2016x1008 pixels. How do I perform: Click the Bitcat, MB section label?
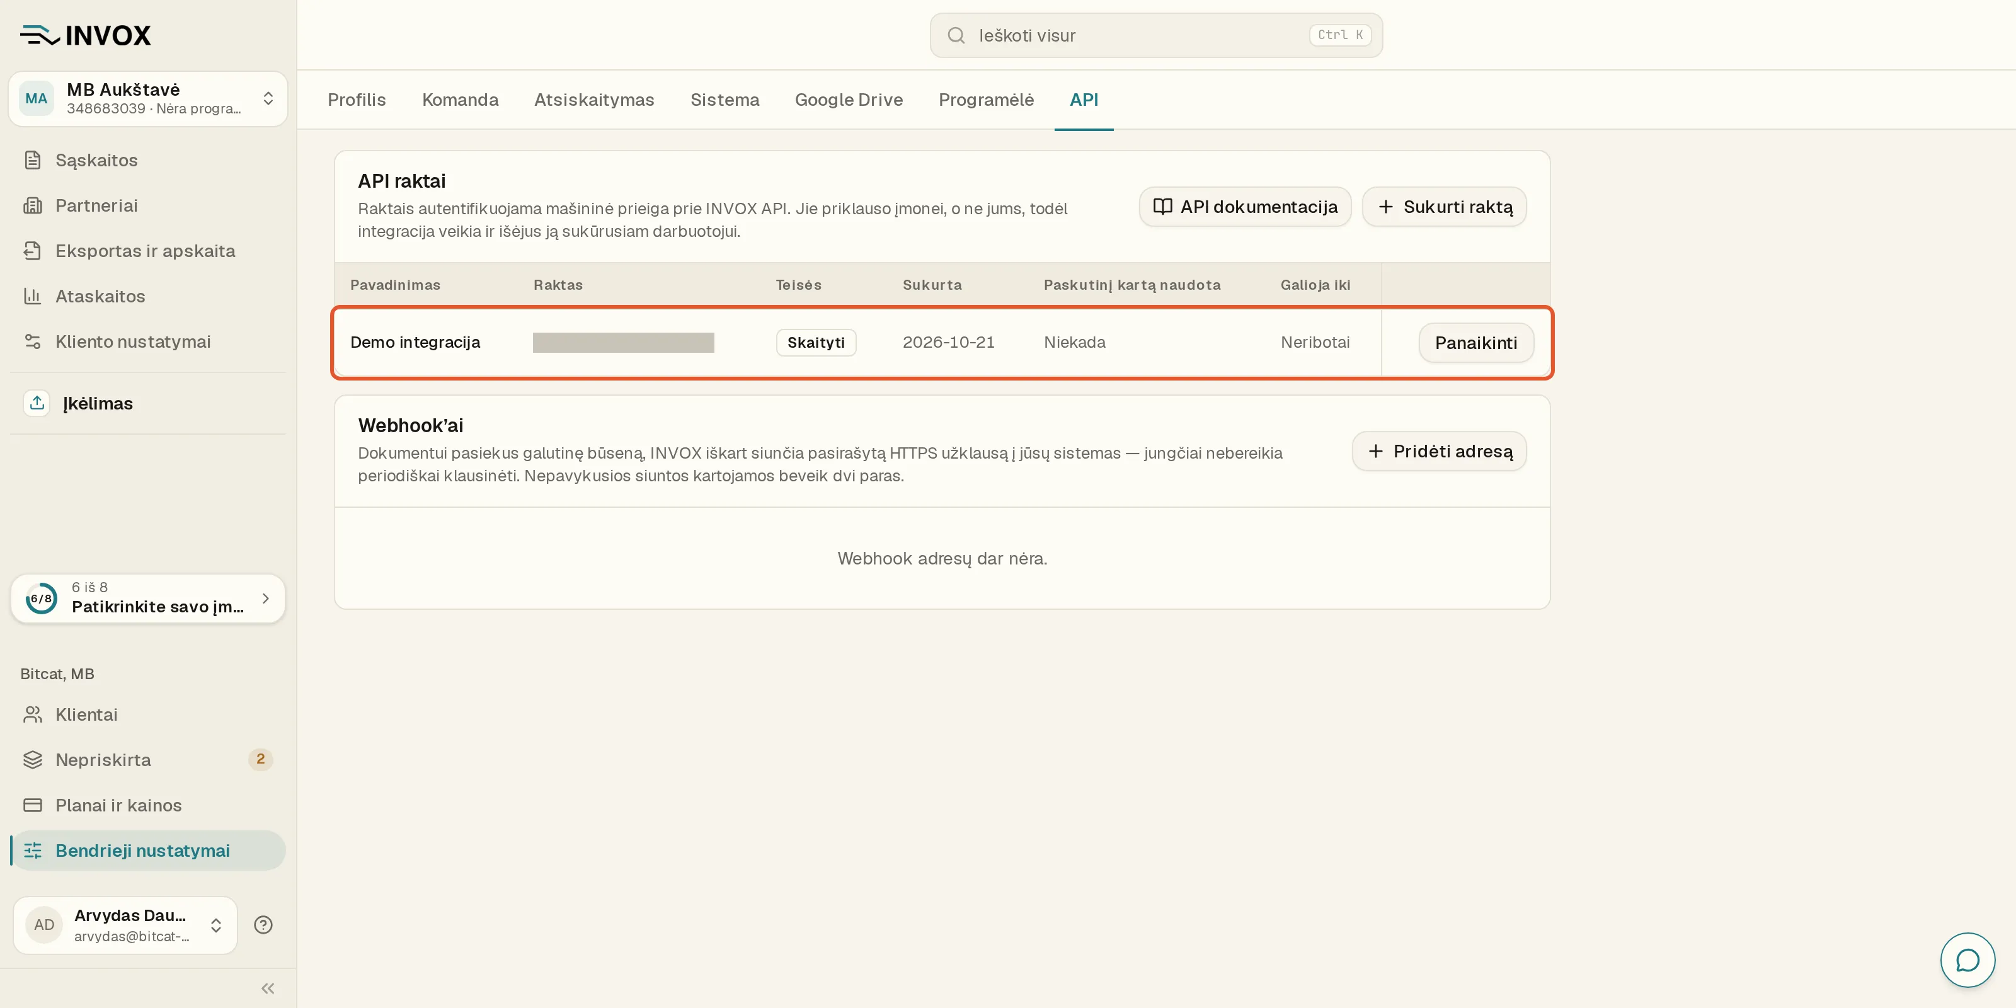pyautogui.click(x=57, y=674)
